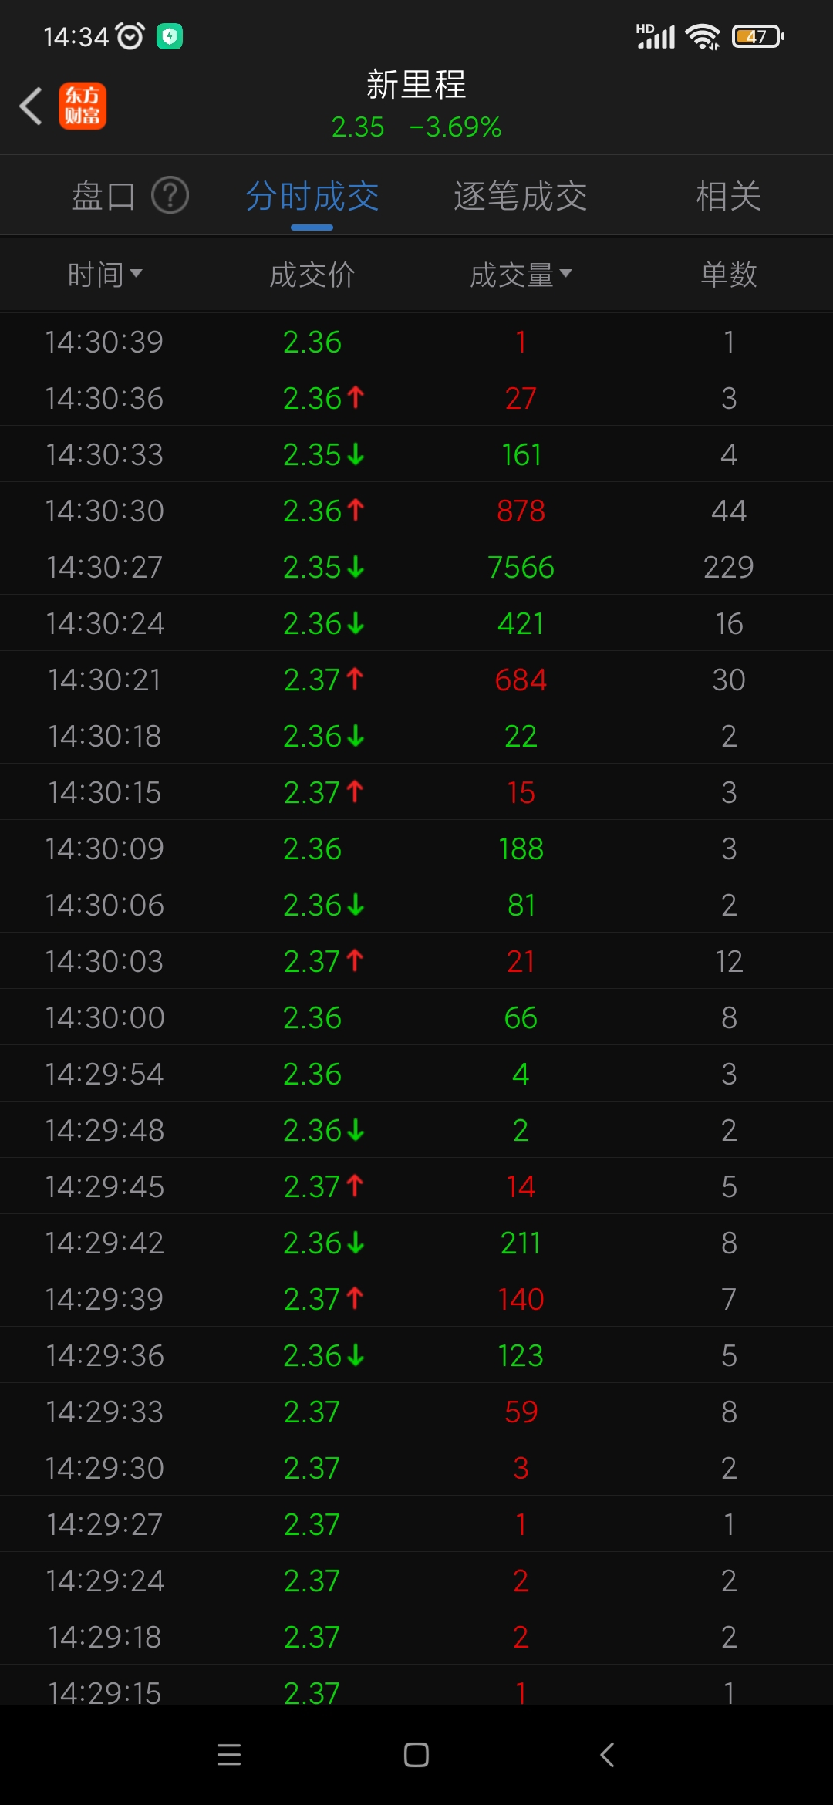Image resolution: width=833 pixels, height=1805 pixels.
Task: Tap the Android recent apps menu icon
Action: pyautogui.click(x=229, y=1755)
